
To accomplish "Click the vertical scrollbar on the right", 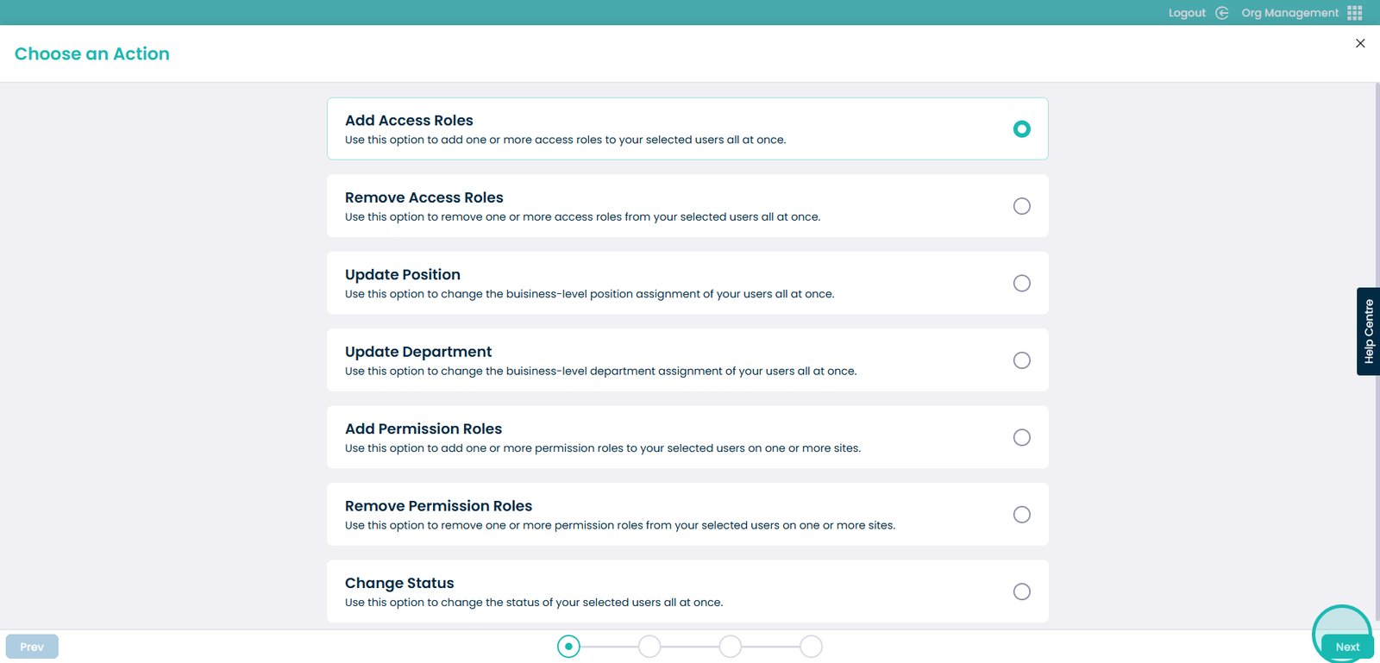I will 1377,345.
